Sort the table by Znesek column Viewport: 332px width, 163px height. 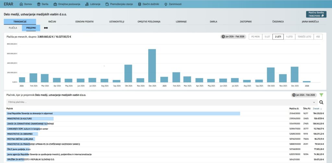pyautogui.click(x=318, y=108)
